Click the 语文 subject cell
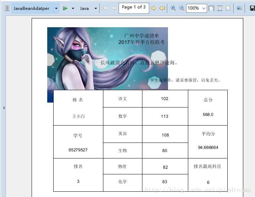 click(123, 99)
